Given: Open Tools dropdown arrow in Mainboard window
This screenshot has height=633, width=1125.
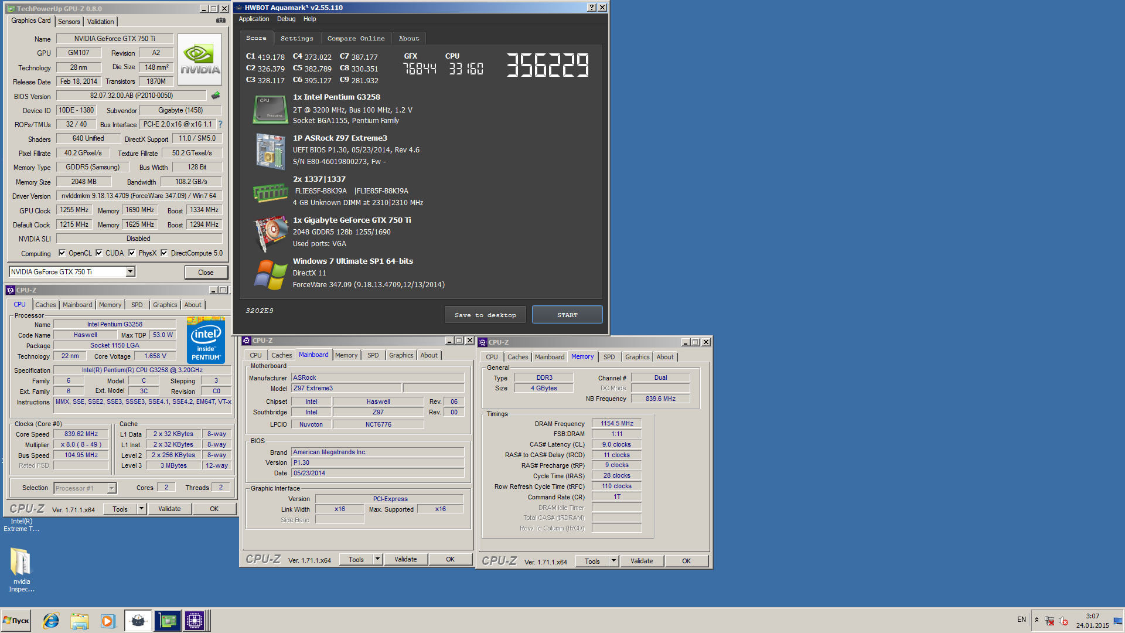Looking at the screenshot, I should pos(377,559).
